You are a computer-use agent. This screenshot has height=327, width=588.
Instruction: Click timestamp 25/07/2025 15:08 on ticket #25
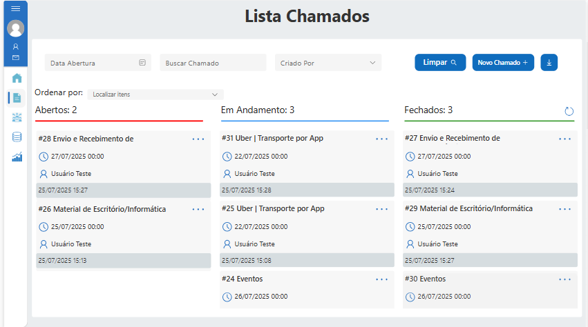pyautogui.click(x=247, y=261)
